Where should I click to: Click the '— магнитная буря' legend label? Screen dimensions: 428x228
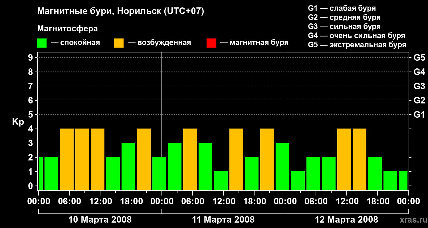pyautogui.click(x=254, y=43)
